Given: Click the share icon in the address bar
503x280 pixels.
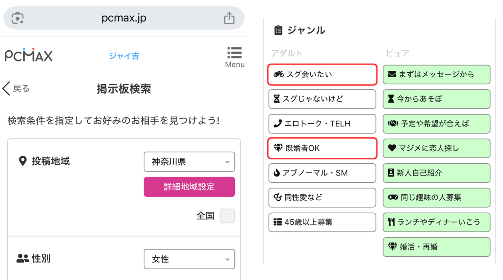Looking at the screenshot, I should (229, 18).
